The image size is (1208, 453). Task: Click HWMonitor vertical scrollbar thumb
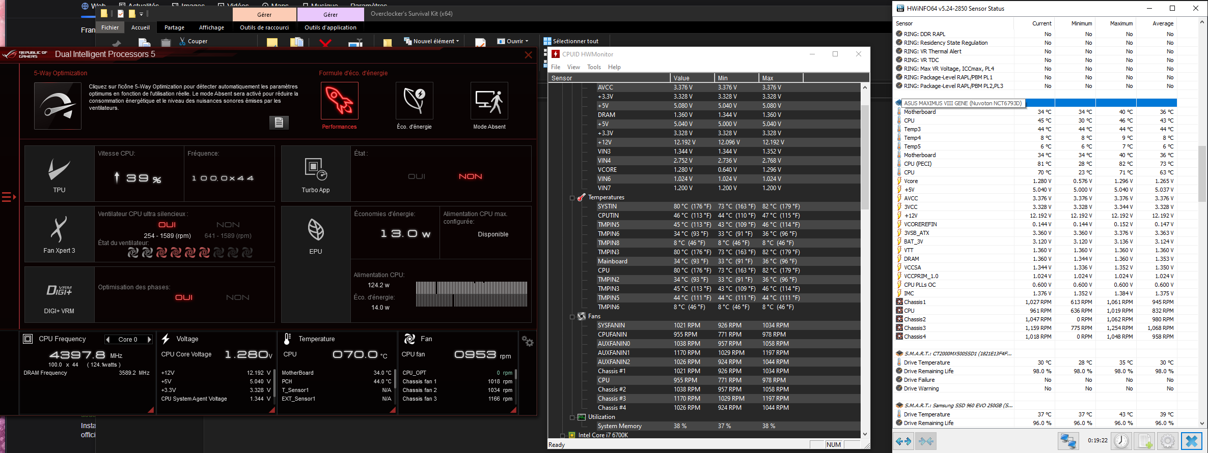(x=865, y=157)
